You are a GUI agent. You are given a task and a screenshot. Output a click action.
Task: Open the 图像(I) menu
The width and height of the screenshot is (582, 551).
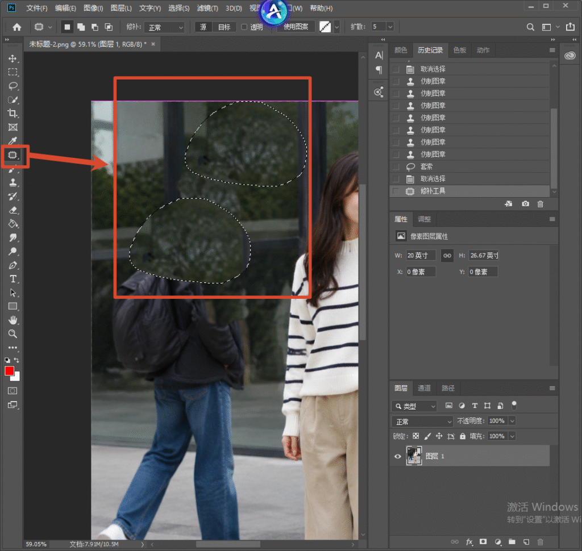click(x=94, y=8)
